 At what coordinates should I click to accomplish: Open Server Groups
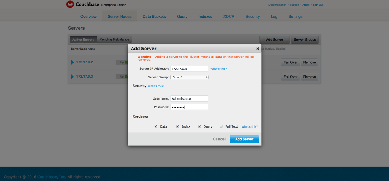pos(304,40)
